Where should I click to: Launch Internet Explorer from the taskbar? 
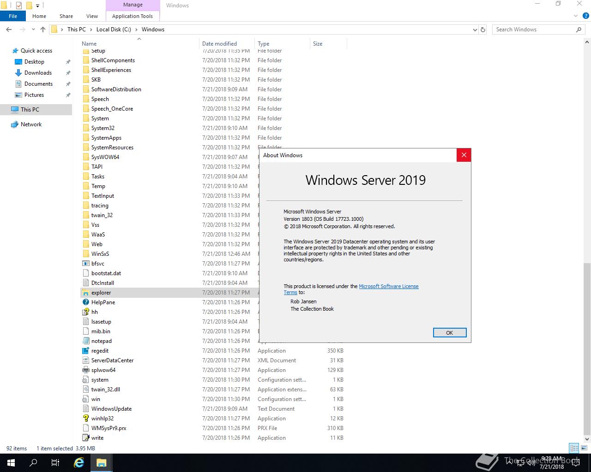coord(79,463)
